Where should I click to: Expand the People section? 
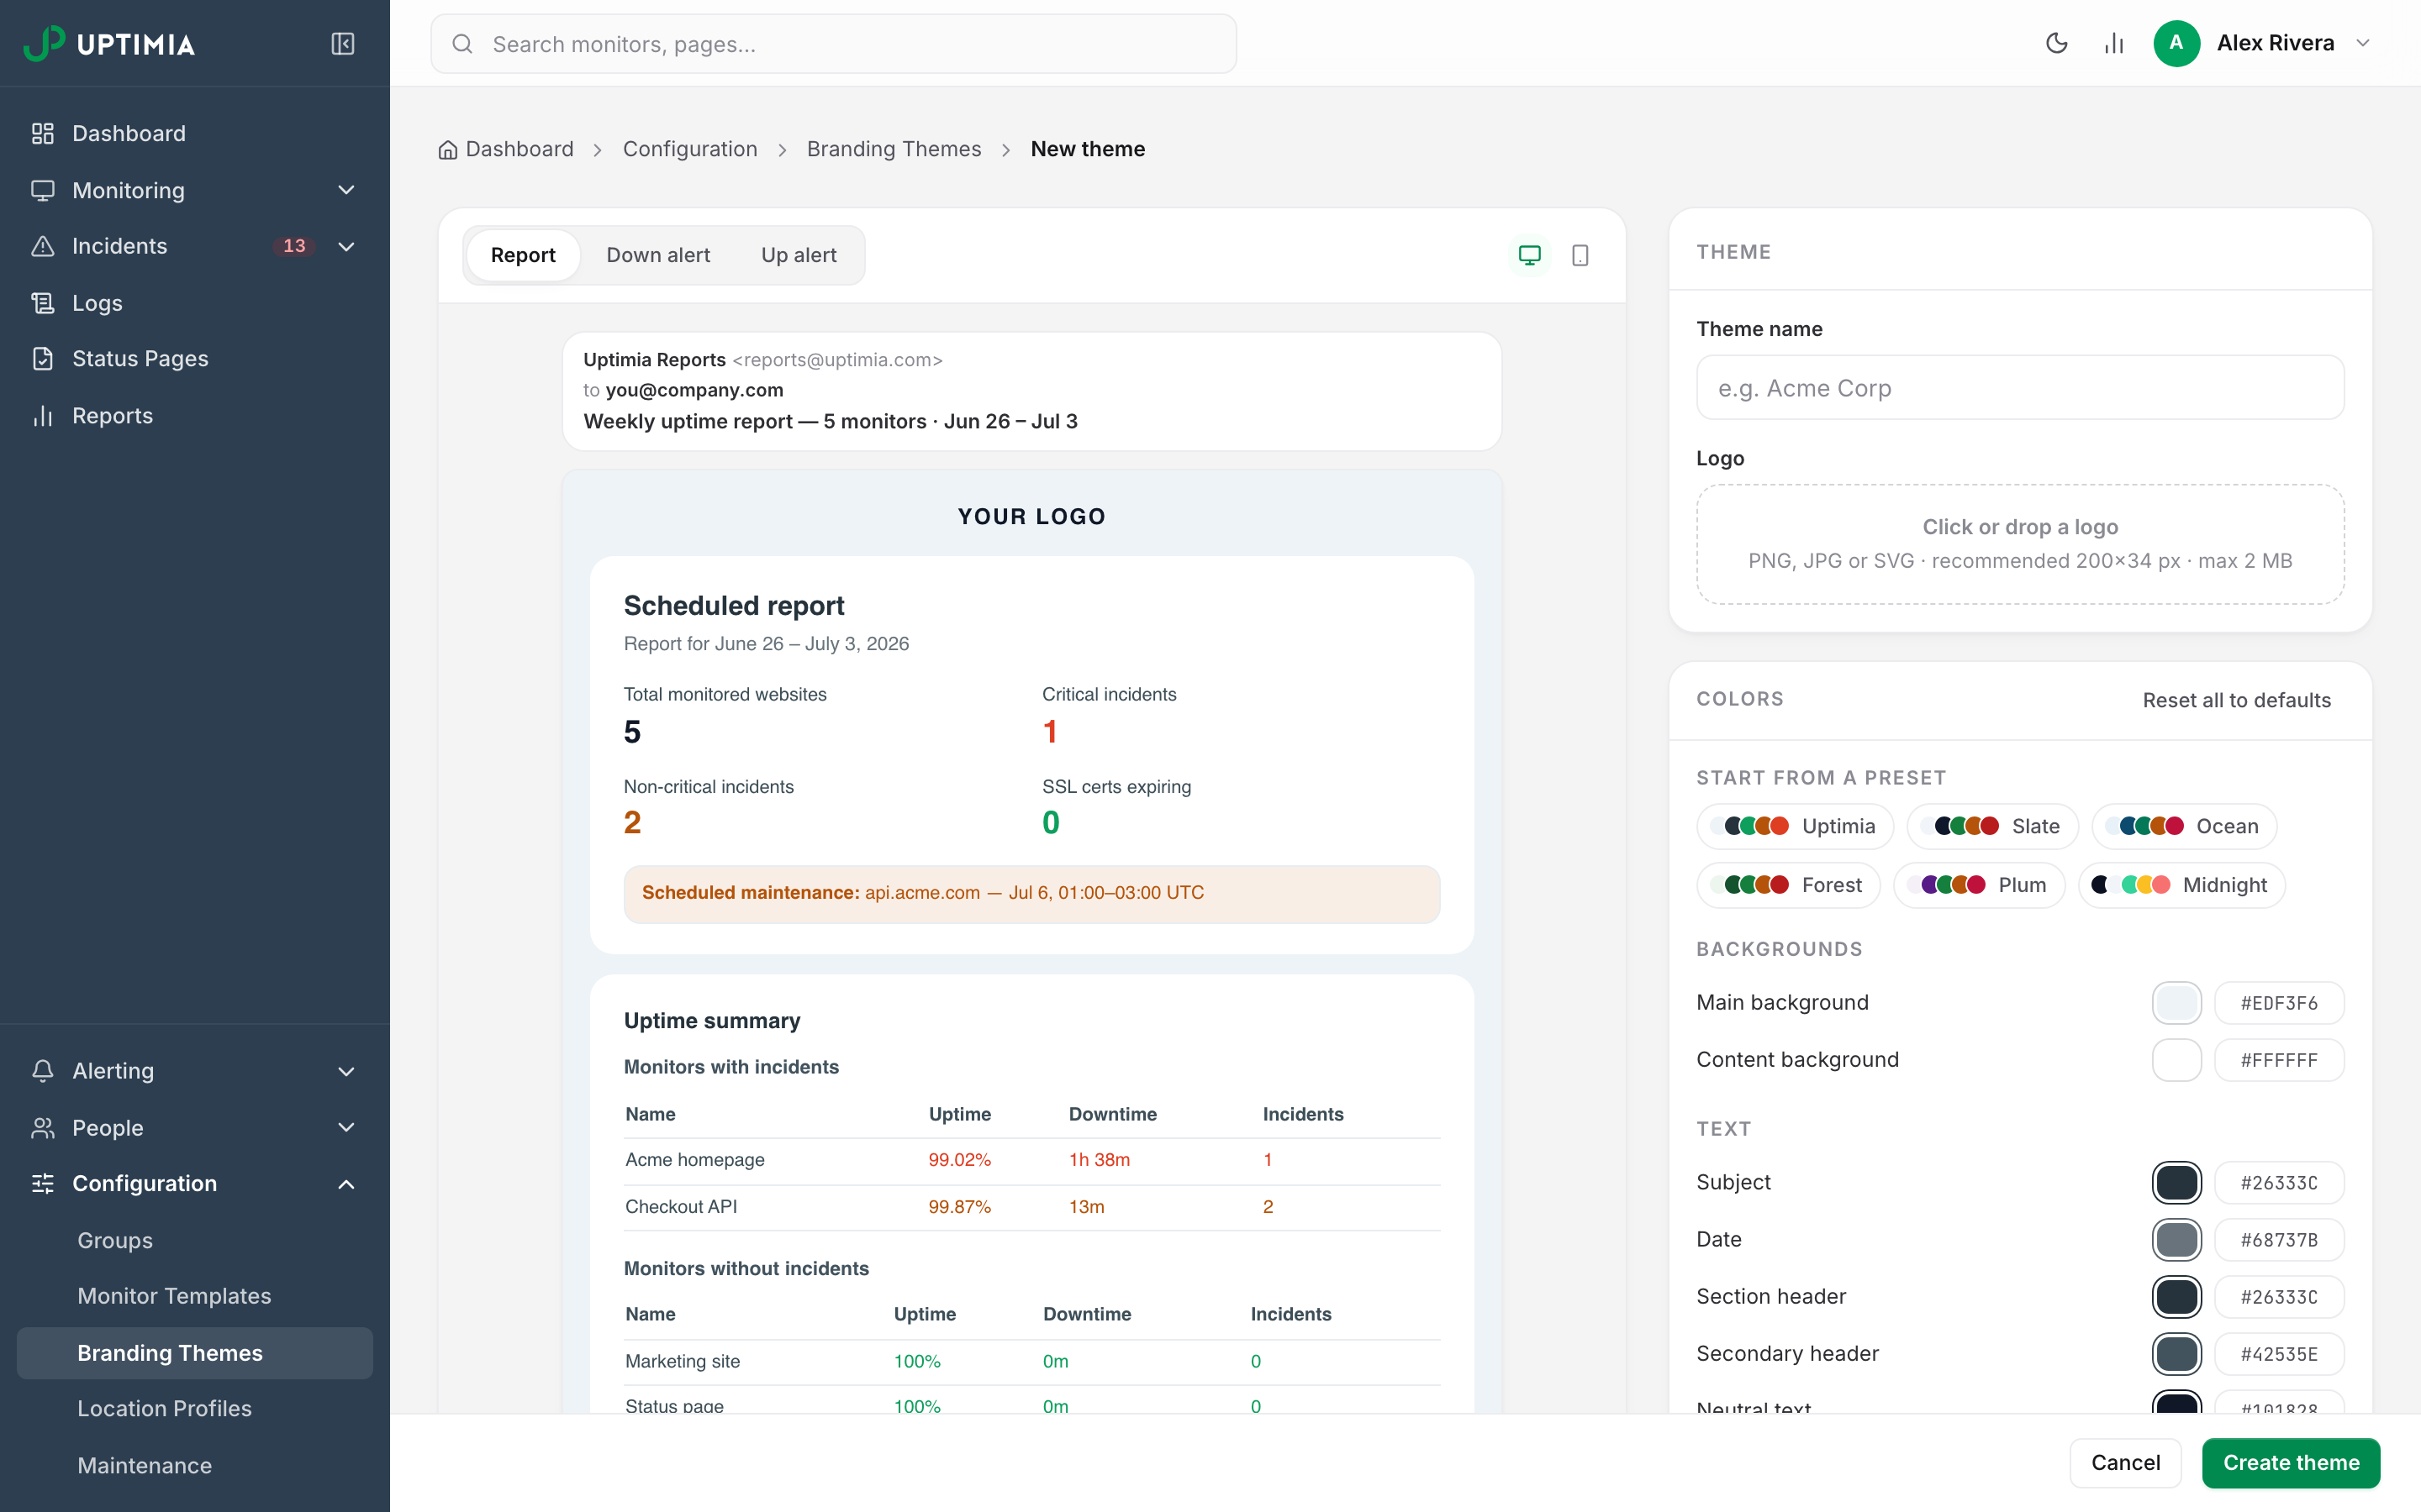point(346,1128)
